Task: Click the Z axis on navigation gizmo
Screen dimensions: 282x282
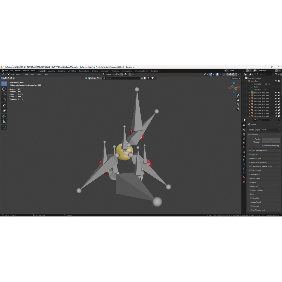Action: [x=234, y=83]
